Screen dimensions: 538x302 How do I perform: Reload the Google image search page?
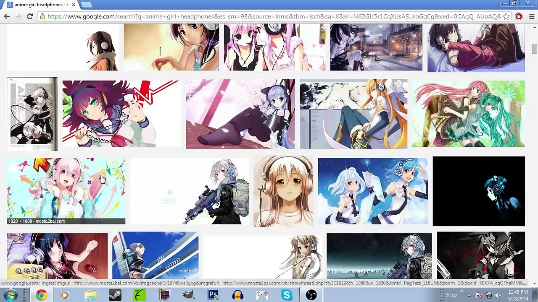click(30, 16)
